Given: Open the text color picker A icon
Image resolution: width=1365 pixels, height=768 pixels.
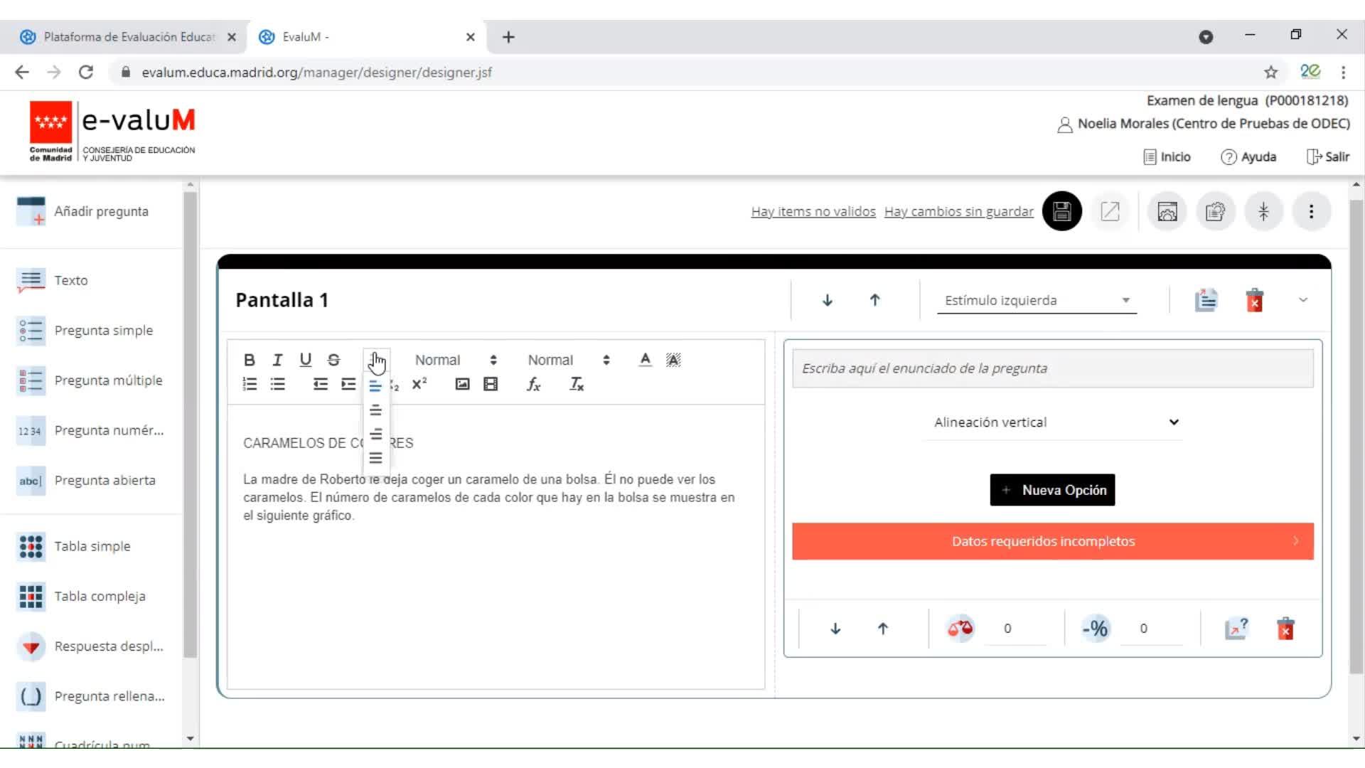Looking at the screenshot, I should (x=645, y=360).
